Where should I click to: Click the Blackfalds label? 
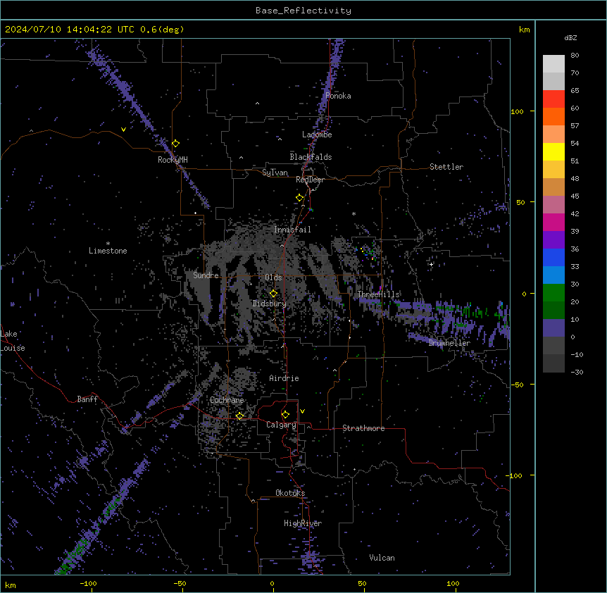point(311,157)
